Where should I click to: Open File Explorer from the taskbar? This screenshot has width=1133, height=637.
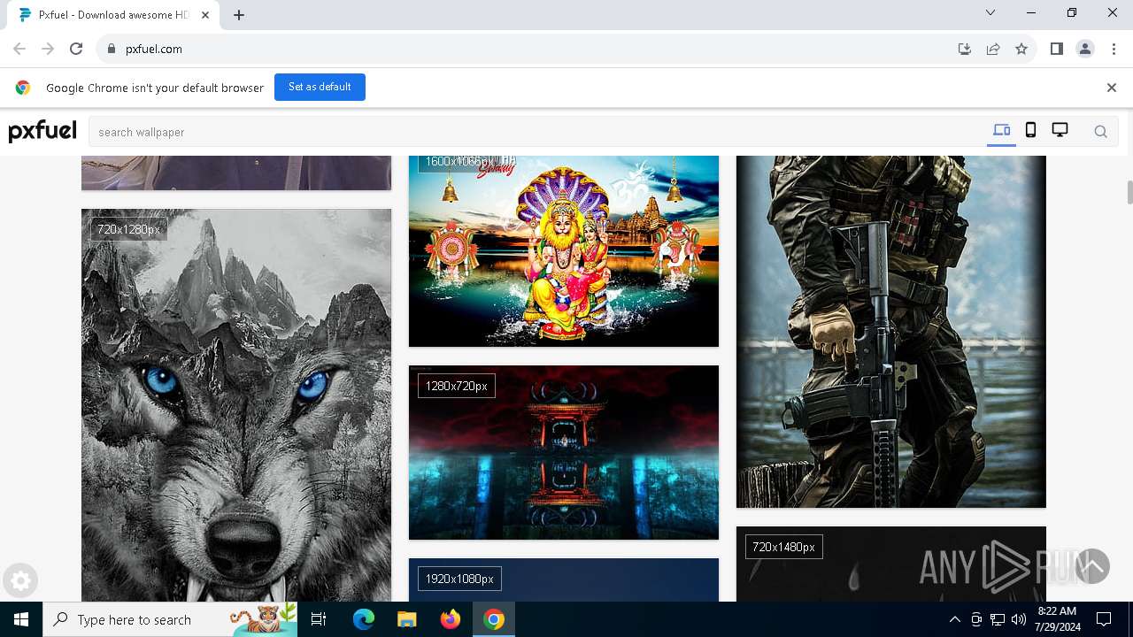point(406,619)
